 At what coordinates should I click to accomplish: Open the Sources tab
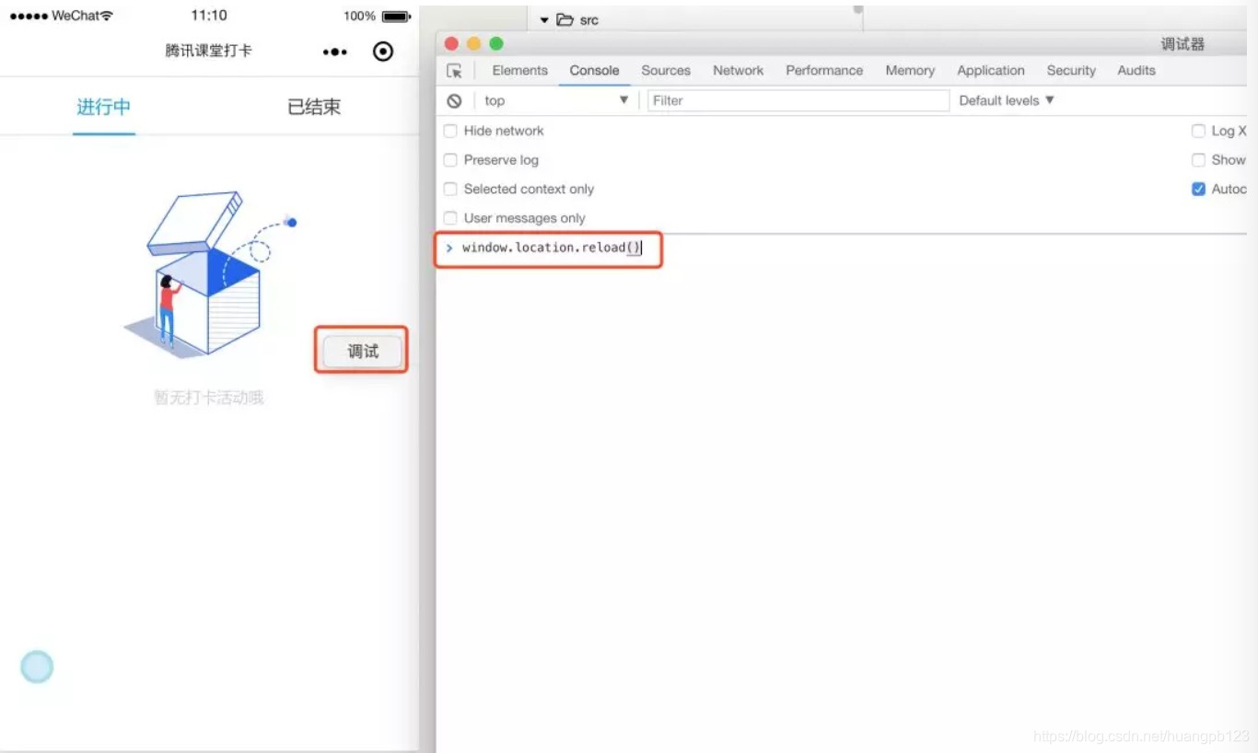(666, 71)
